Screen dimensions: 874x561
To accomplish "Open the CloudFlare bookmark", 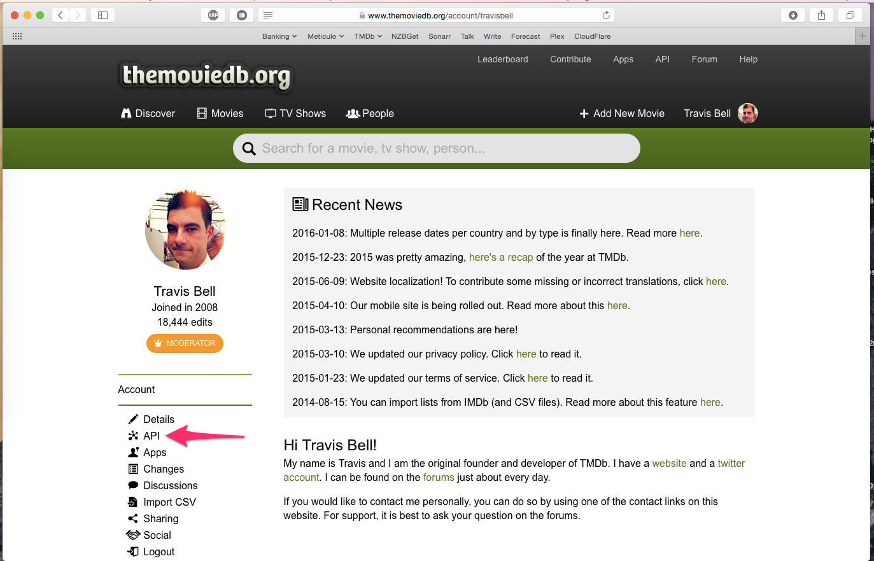I will 593,36.
